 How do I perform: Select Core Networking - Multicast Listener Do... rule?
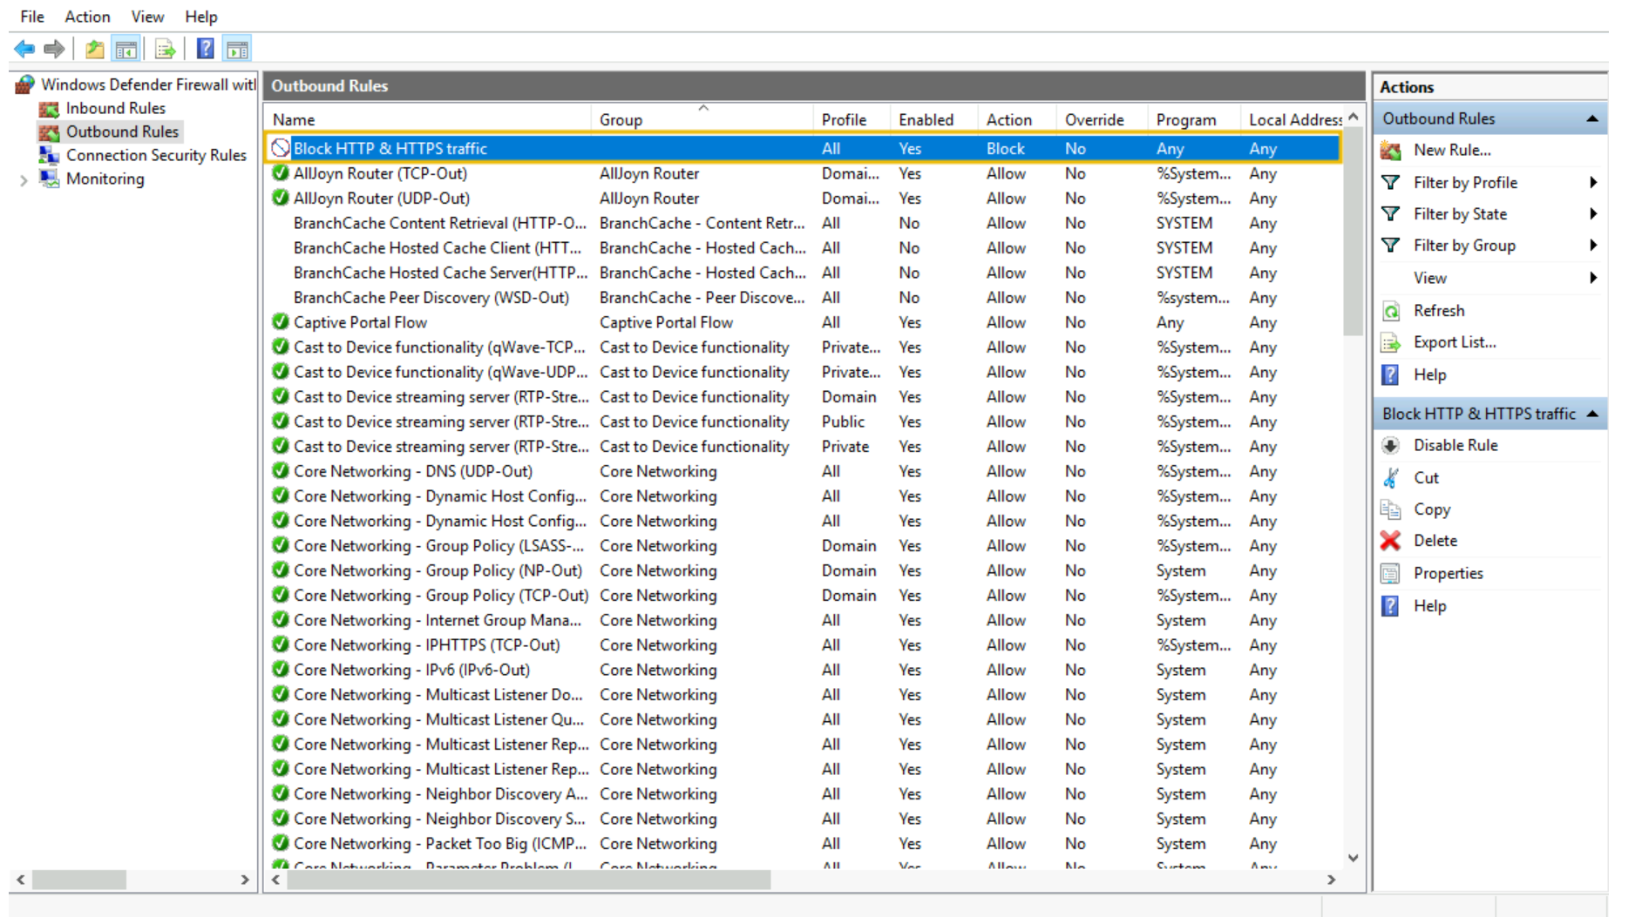pos(804,694)
